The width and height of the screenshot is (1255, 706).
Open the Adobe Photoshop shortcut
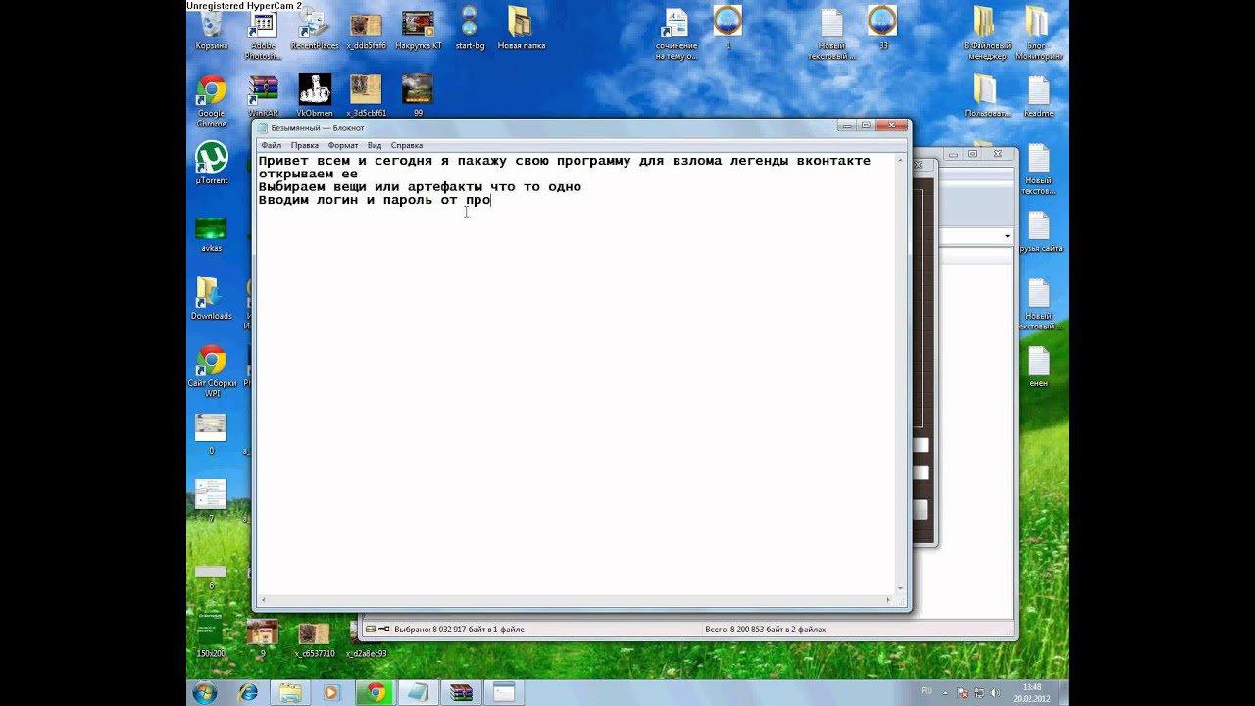pyautogui.click(x=263, y=33)
